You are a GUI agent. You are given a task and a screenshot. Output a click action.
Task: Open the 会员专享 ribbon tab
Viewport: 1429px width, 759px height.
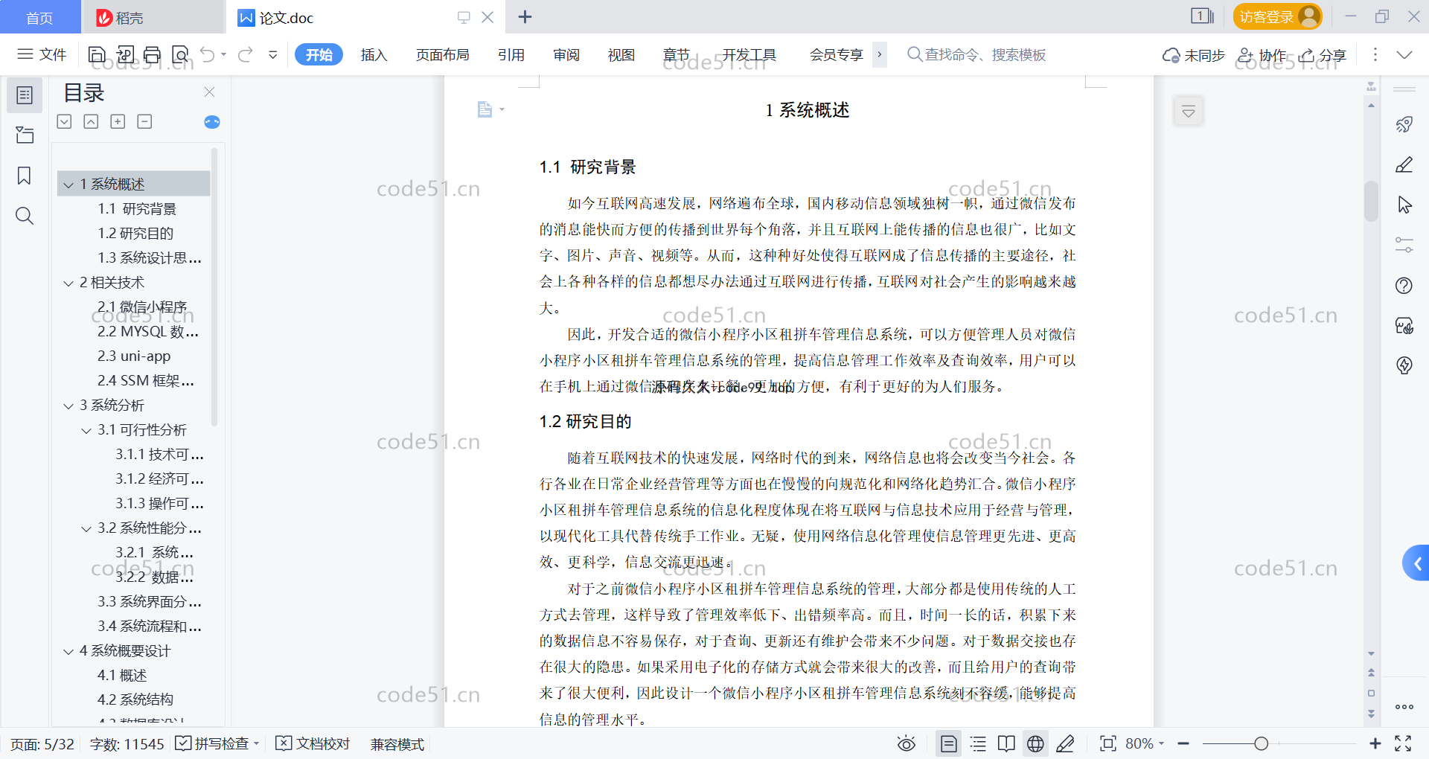(x=836, y=54)
